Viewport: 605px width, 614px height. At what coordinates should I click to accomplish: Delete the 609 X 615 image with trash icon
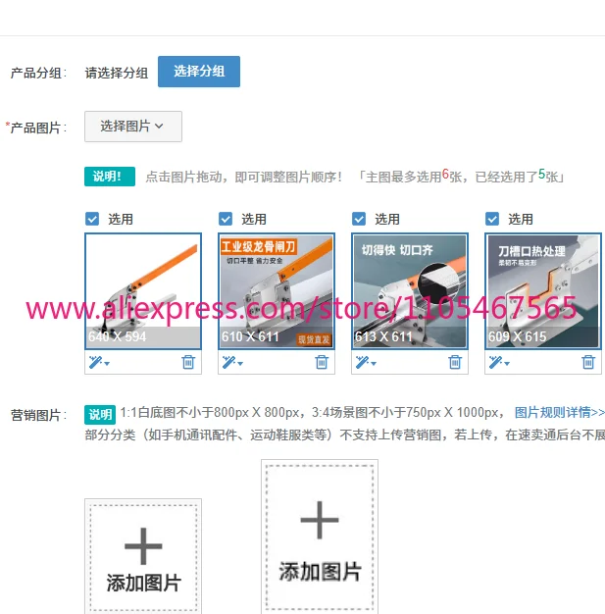click(x=588, y=362)
